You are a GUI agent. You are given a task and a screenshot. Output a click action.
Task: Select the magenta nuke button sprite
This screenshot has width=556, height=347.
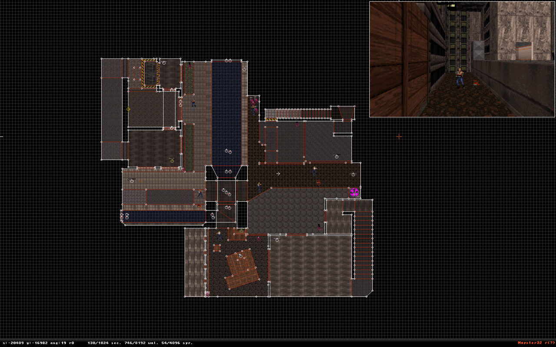coord(354,192)
